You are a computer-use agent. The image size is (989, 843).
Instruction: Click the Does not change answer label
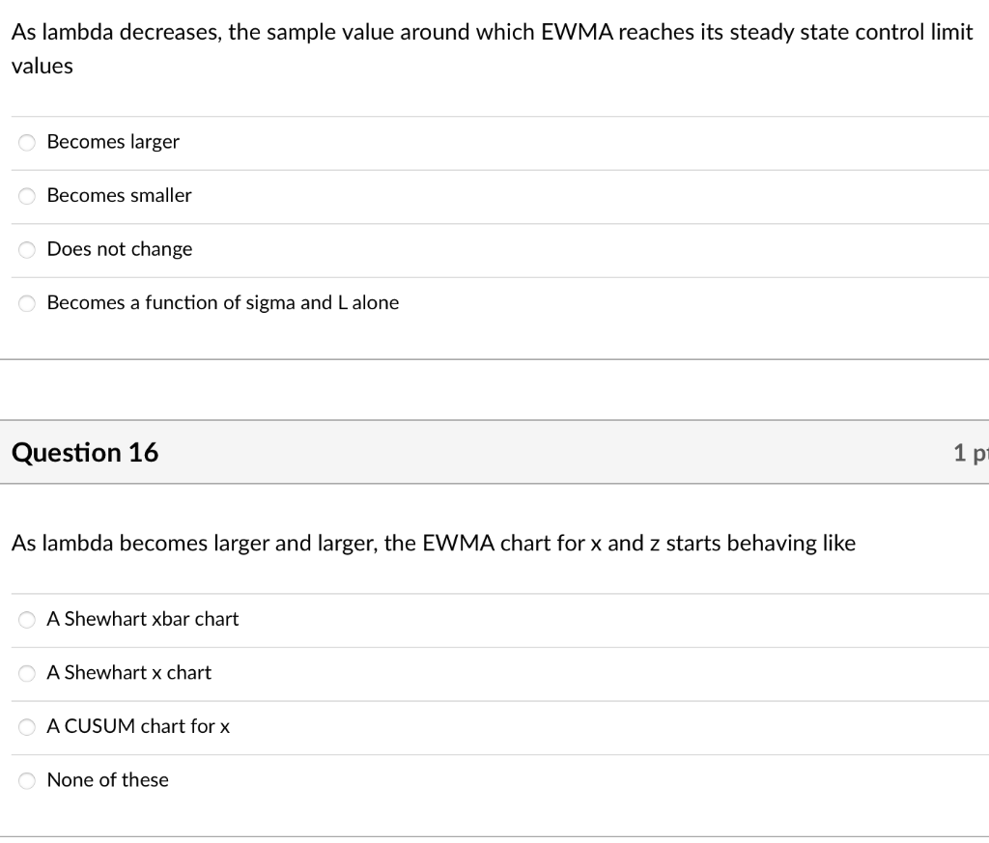(119, 249)
